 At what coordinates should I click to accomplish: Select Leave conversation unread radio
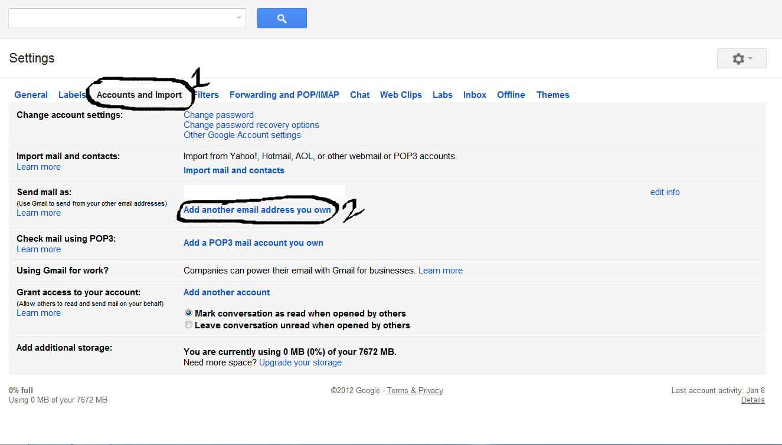(x=188, y=325)
